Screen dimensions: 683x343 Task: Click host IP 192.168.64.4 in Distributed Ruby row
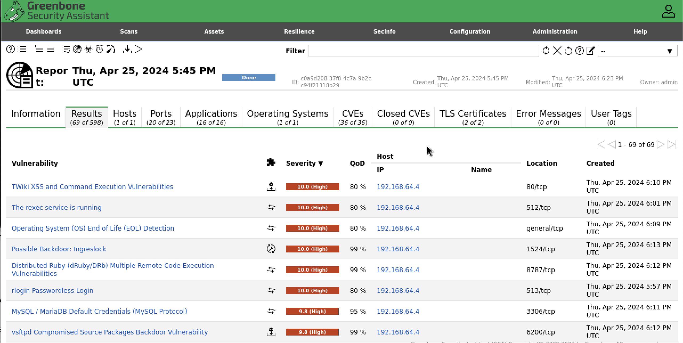(x=398, y=269)
